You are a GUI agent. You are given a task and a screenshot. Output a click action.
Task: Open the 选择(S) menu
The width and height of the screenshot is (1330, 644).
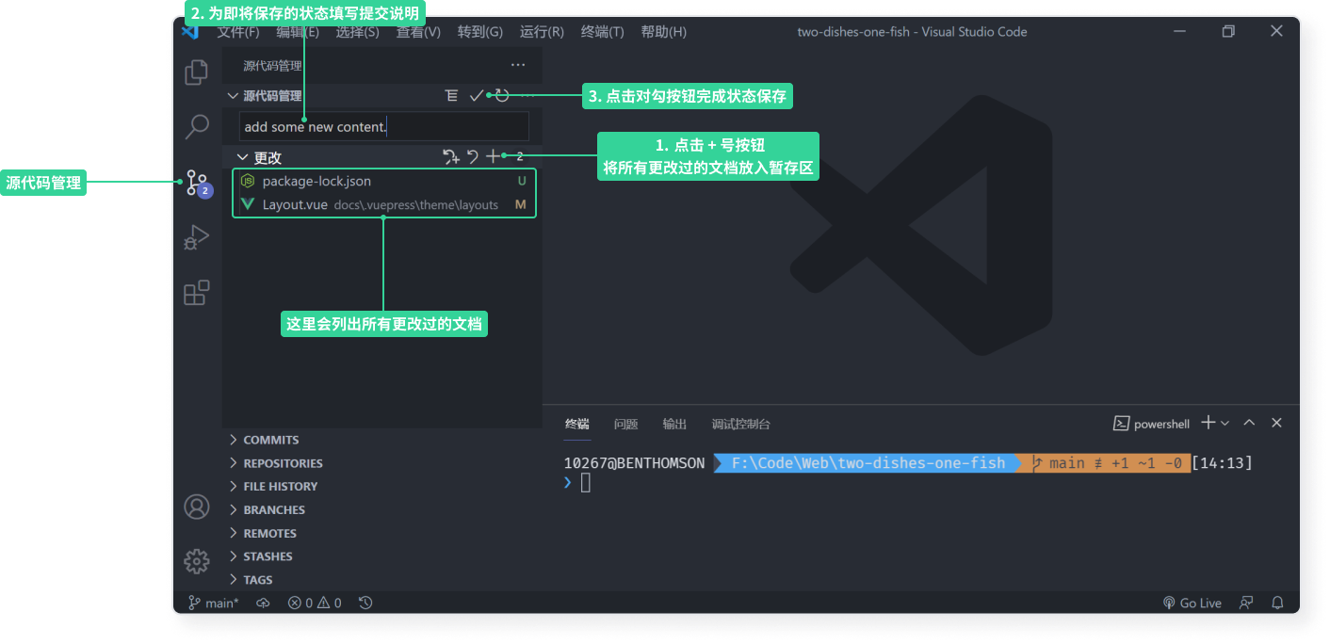358,31
